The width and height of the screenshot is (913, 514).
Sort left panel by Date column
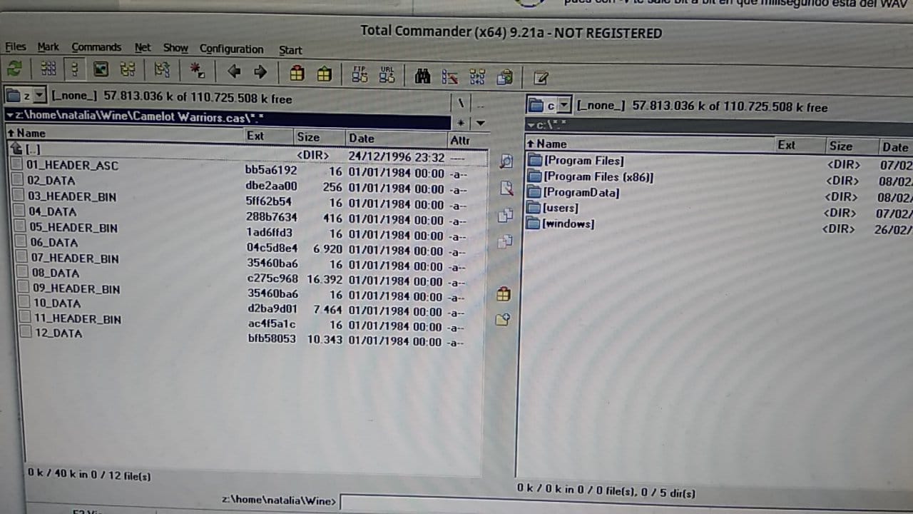pos(397,138)
